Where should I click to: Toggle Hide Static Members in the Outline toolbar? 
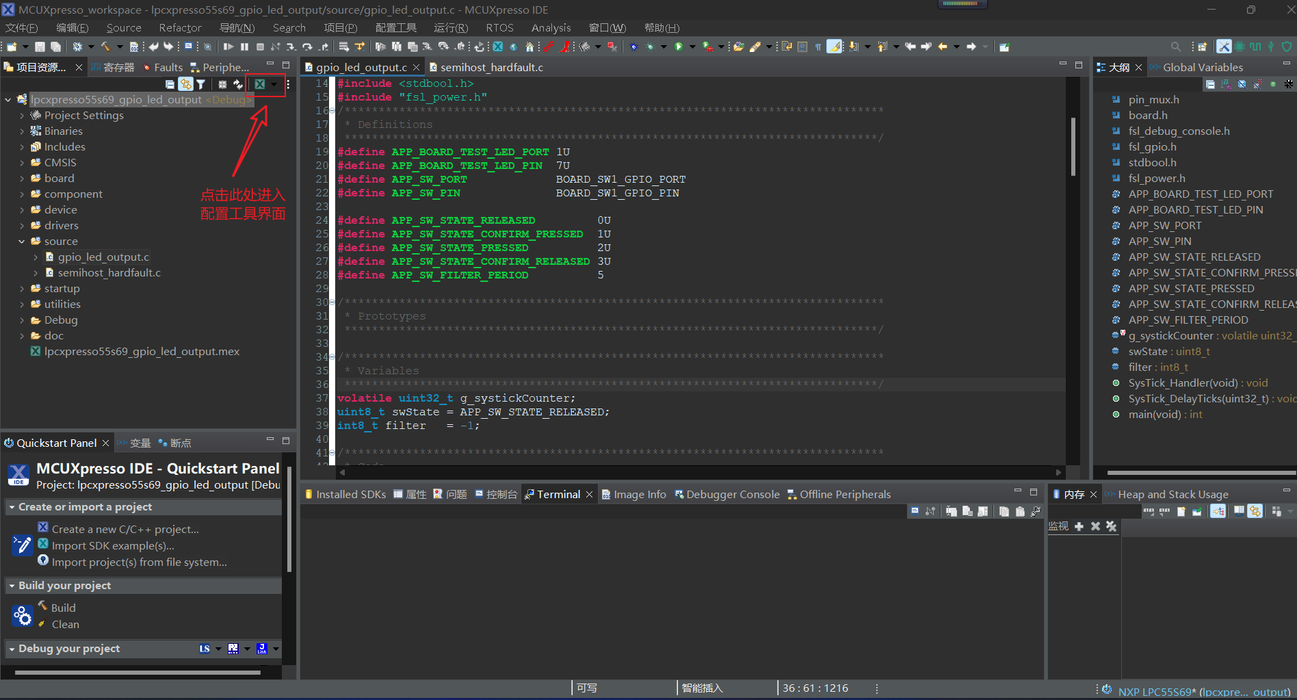(1257, 84)
